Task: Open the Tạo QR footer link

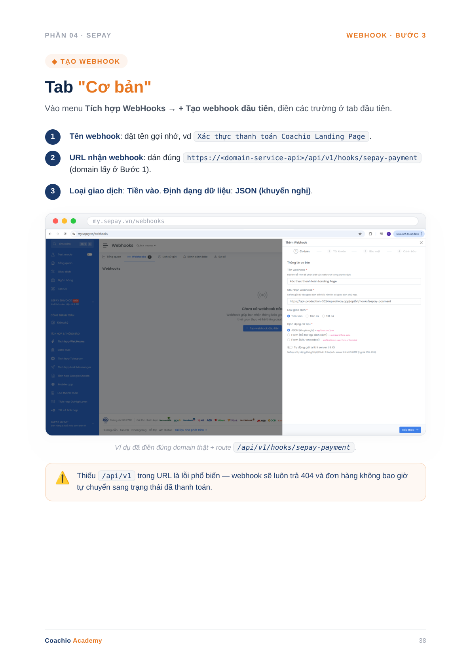Action: click(125, 430)
